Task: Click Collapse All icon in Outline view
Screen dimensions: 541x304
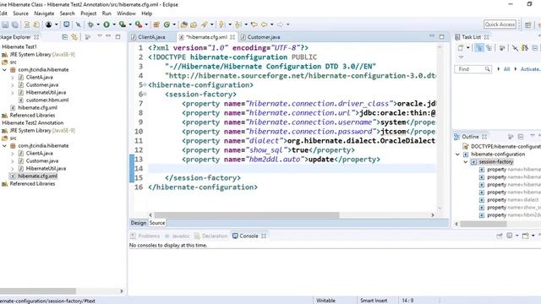Action: (x=521, y=137)
